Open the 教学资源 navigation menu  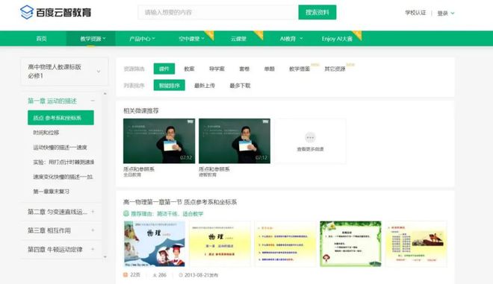coord(93,39)
